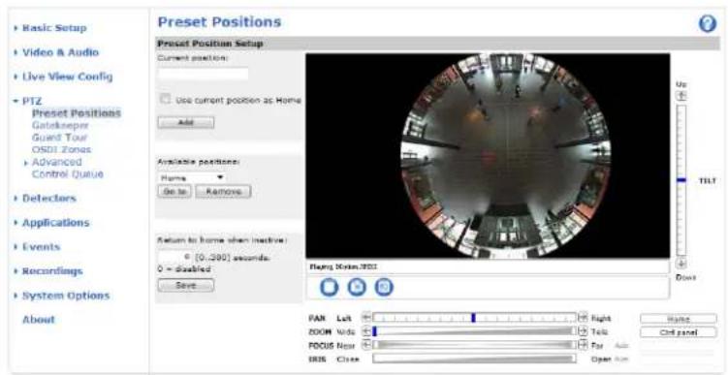Screen dimensions: 728x375
Task: Open the help icon next to Preset Positions
Action: coord(707,23)
